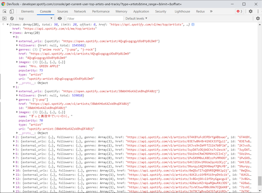Open the Sources tab
Viewport: 262px width, 193px height.
(62, 12)
